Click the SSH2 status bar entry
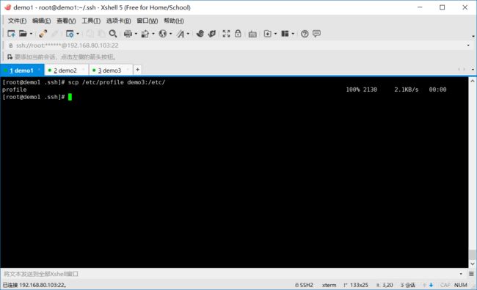 click(304, 285)
